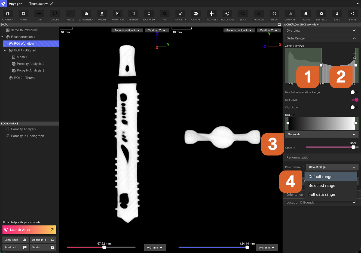
Task: Click the right viewport slice slider handle
Action: tap(247, 247)
